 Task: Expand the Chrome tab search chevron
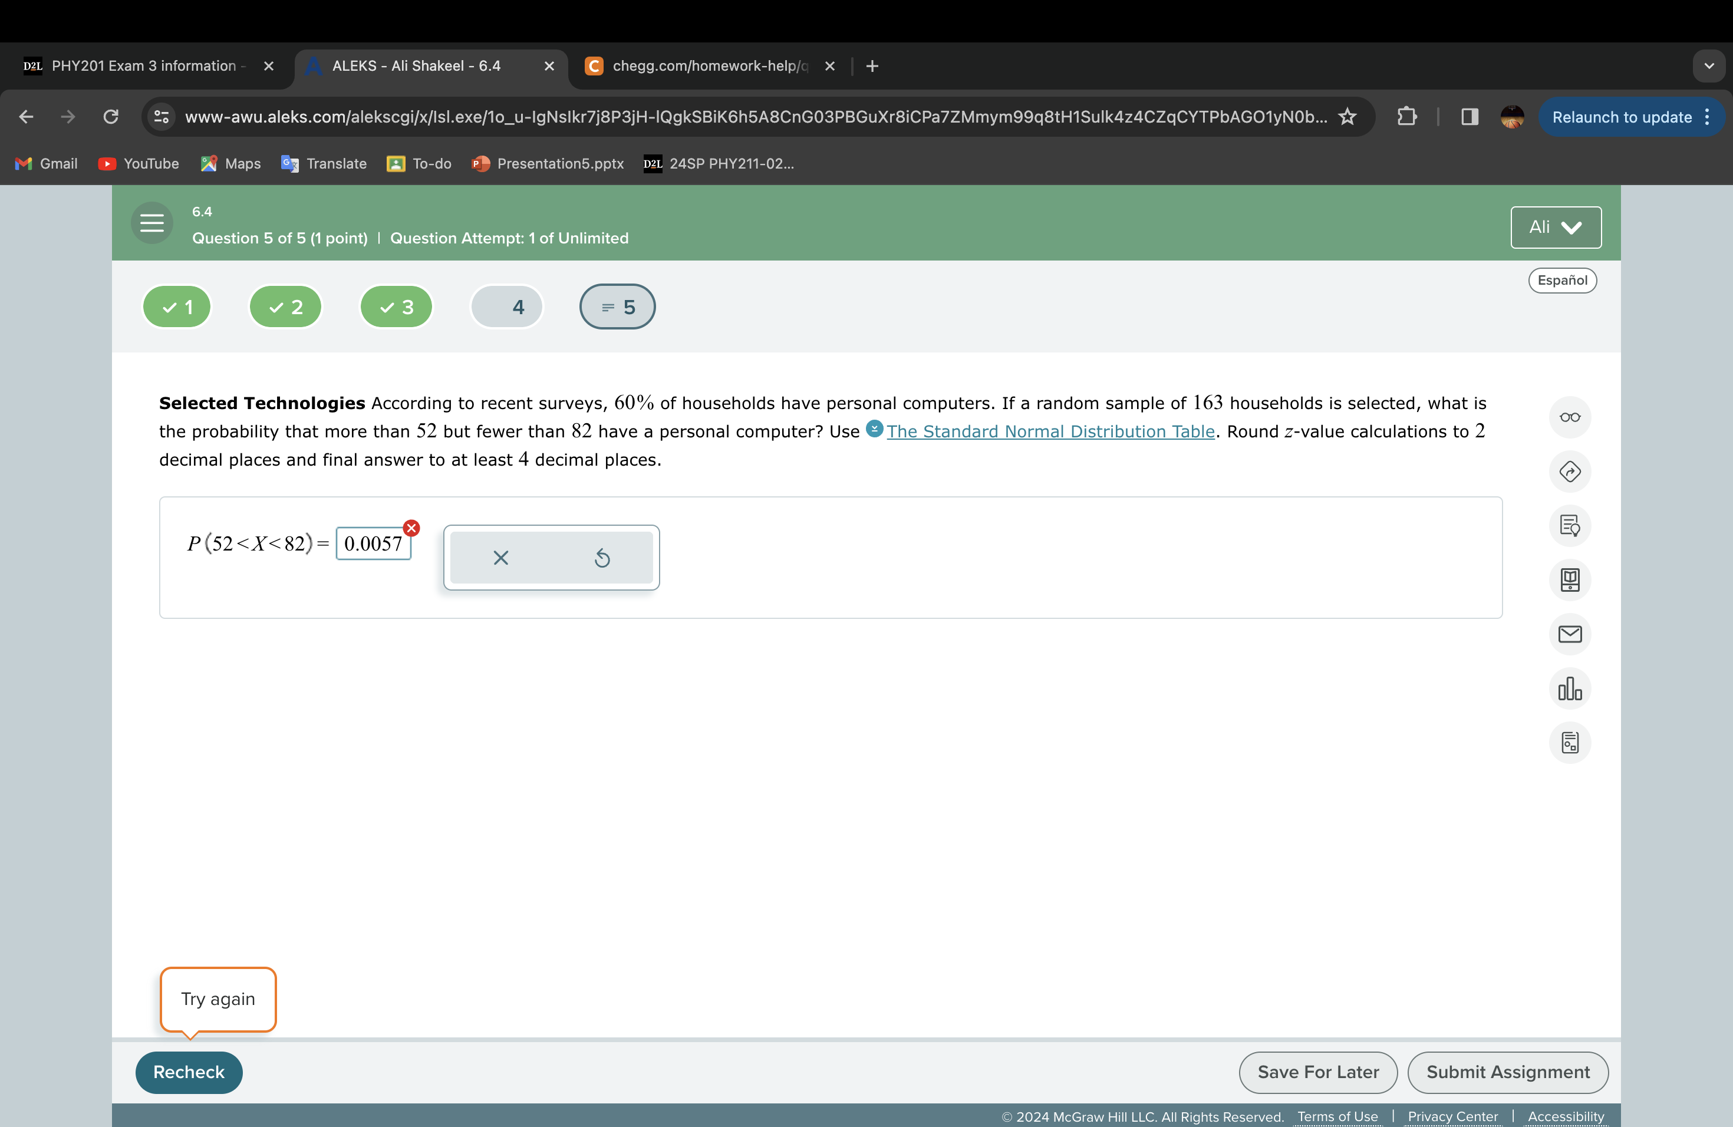point(1708,66)
